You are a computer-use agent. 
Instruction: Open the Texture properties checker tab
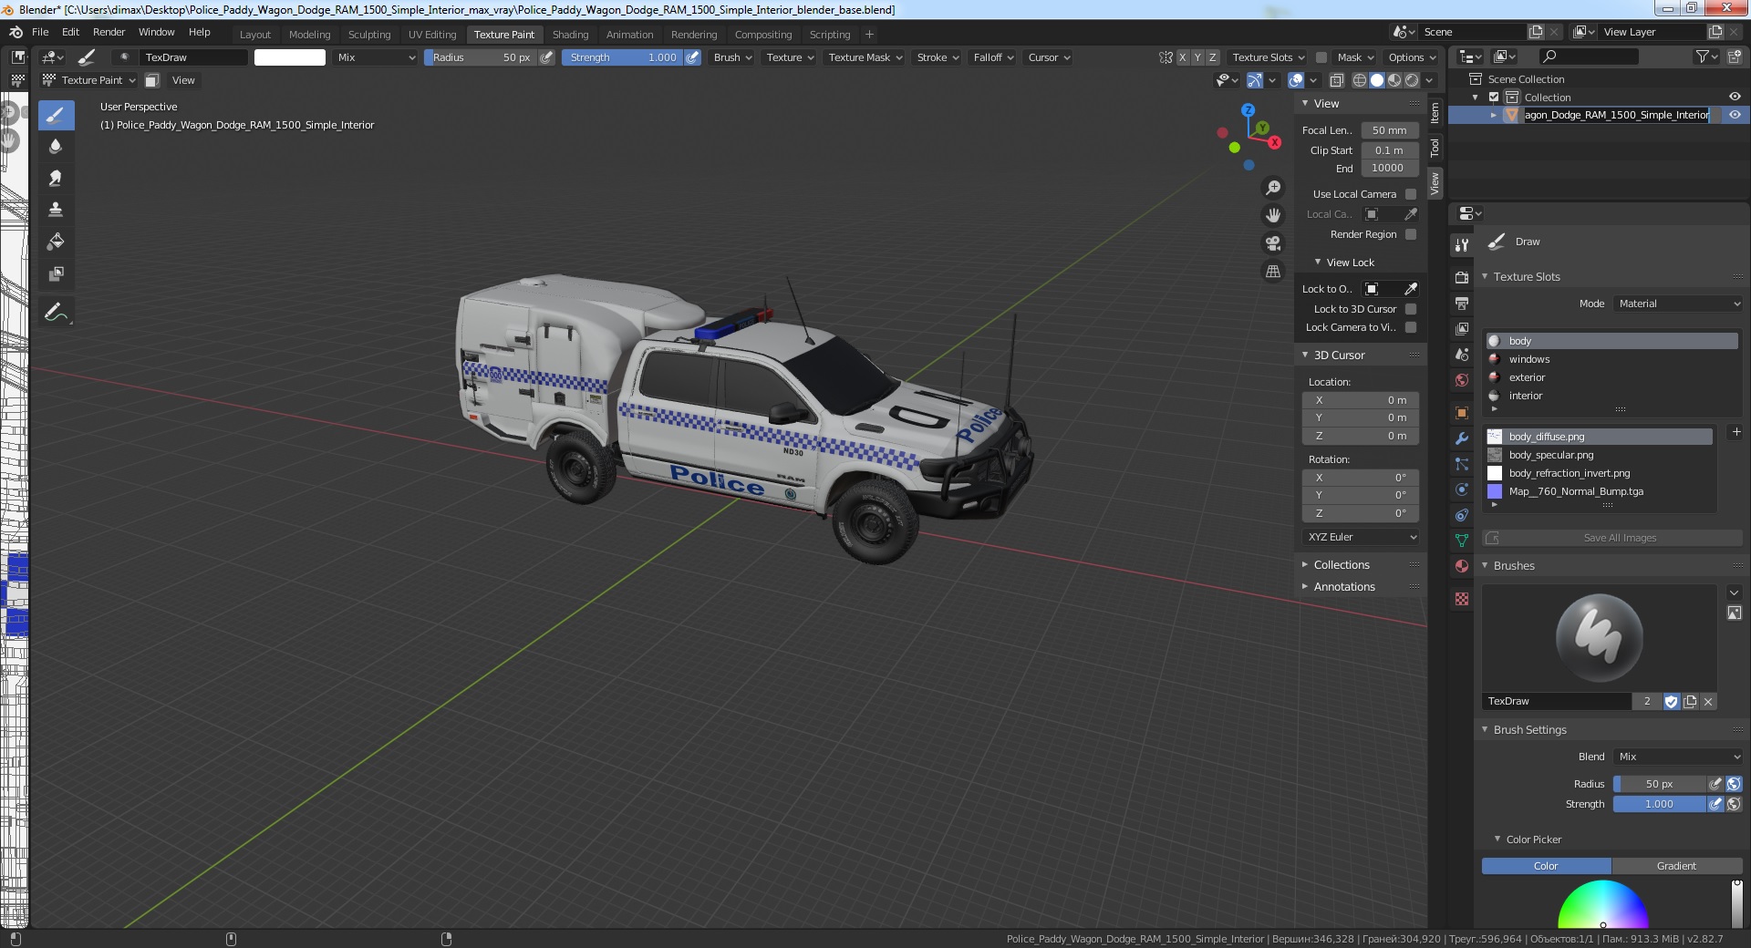1462,599
